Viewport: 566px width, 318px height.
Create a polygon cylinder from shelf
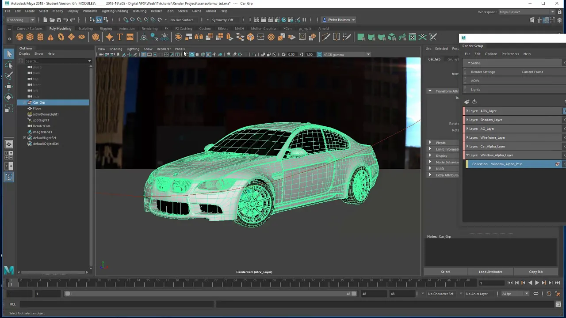(40, 37)
